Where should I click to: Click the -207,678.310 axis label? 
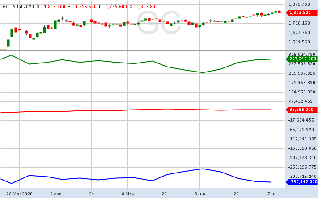(x=302, y=158)
